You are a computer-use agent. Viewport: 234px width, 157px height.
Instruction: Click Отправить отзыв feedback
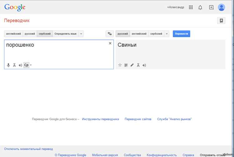coord(212,155)
